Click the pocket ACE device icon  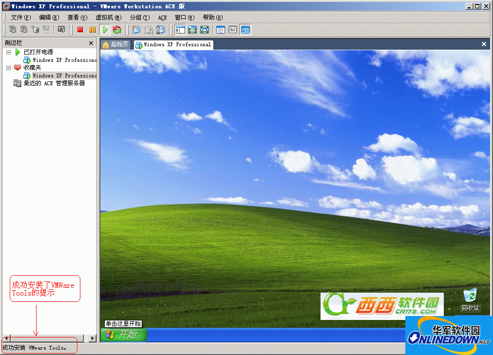46,30
